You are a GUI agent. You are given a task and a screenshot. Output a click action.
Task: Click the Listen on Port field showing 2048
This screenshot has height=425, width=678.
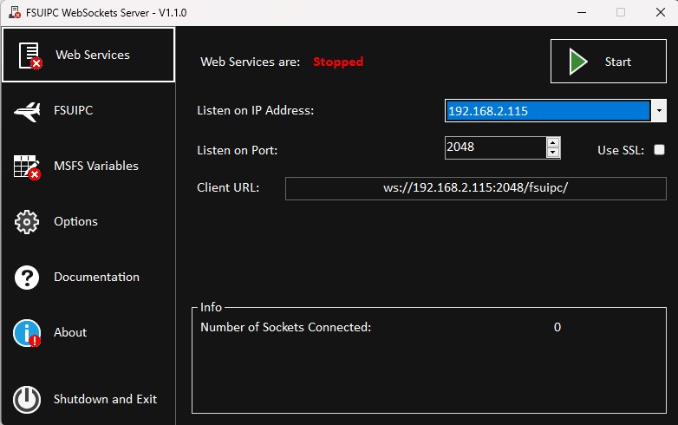click(496, 147)
